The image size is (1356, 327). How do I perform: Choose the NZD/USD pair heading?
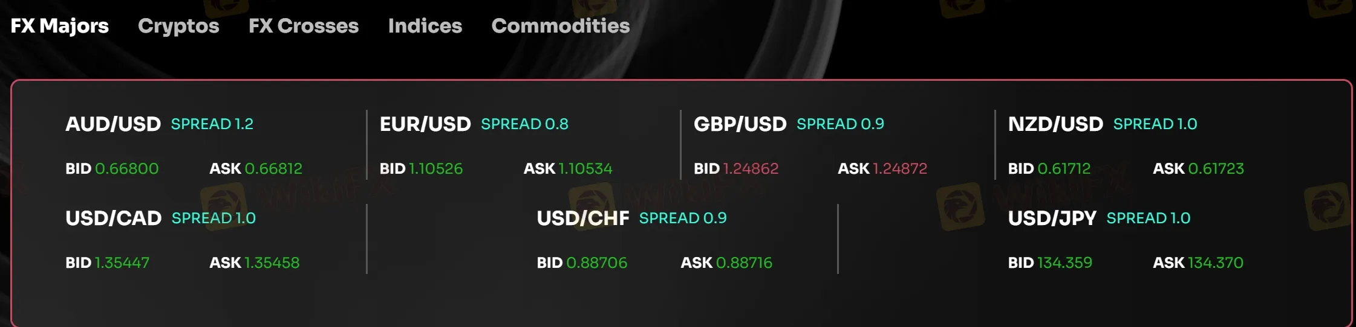click(1055, 124)
